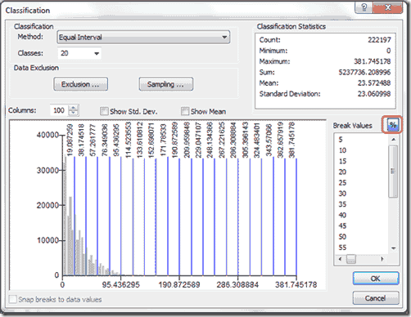Click the break line labeled 95.436295
Viewport: 411px width, 317px height.
(x=121, y=217)
